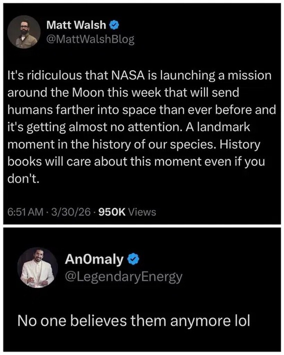Click the word Views beside 950K
This screenshot has height=355, width=284.
tap(142, 212)
